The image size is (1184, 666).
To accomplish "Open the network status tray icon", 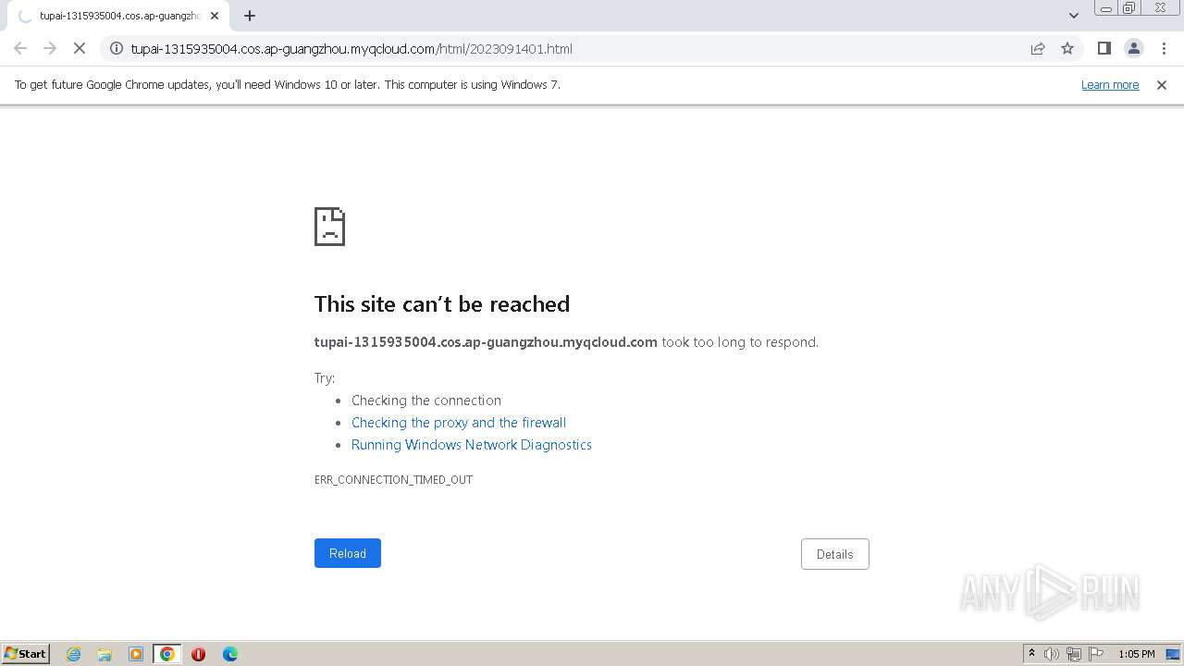I will coord(1074,654).
